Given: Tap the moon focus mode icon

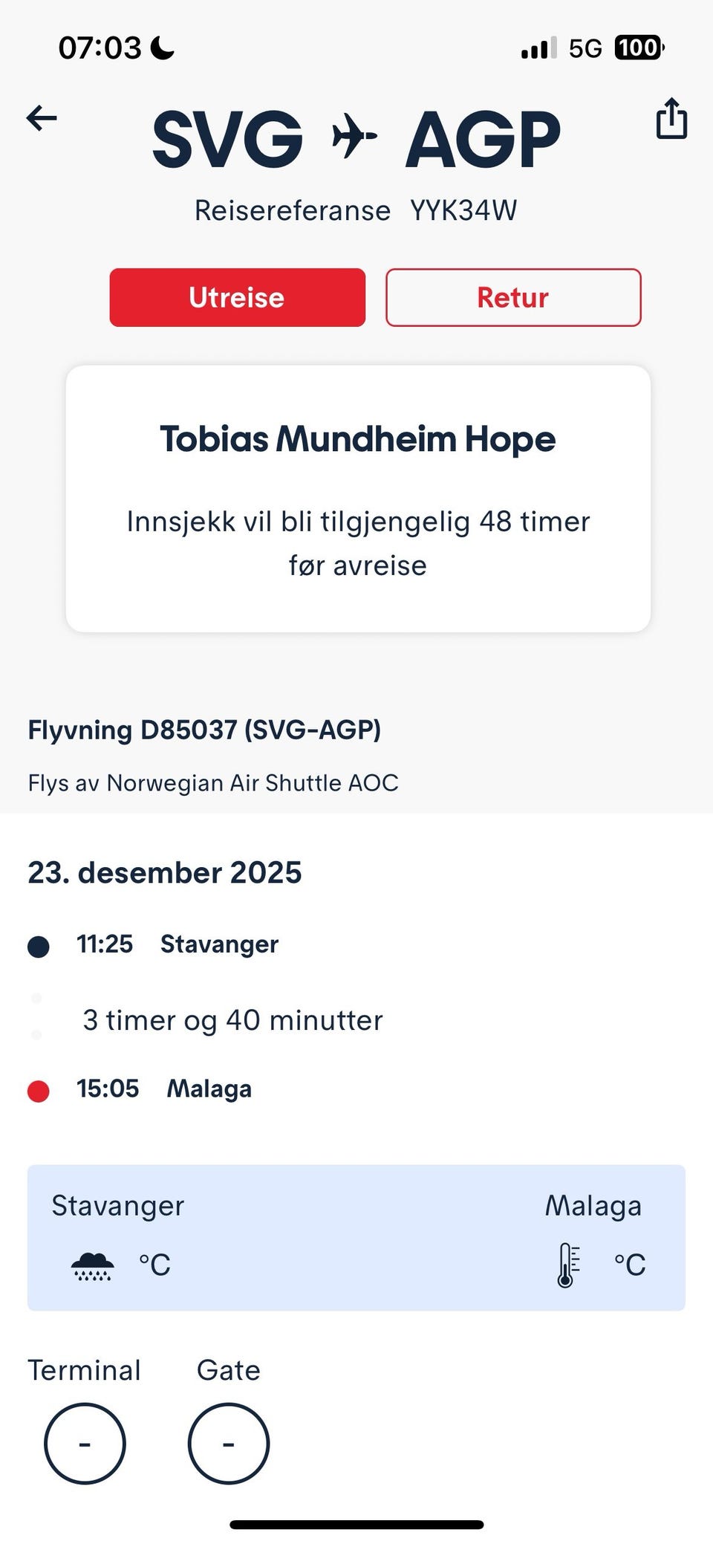Looking at the screenshot, I should (163, 48).
